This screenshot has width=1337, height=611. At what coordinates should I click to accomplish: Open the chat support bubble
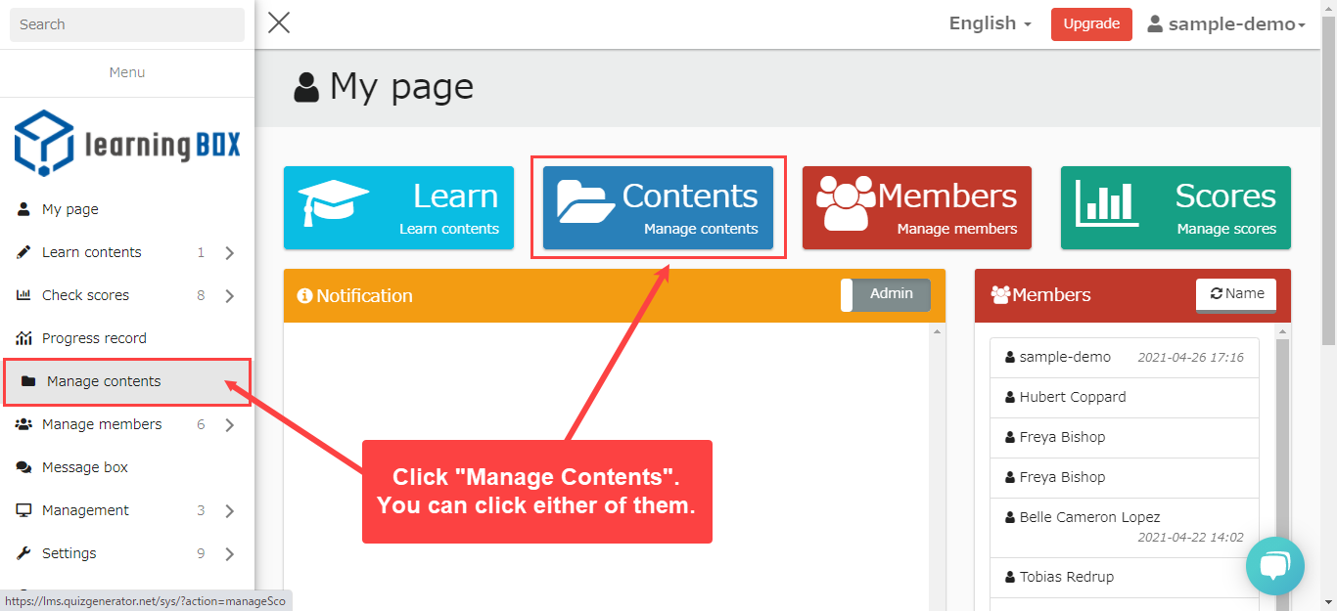(1274, 566)
